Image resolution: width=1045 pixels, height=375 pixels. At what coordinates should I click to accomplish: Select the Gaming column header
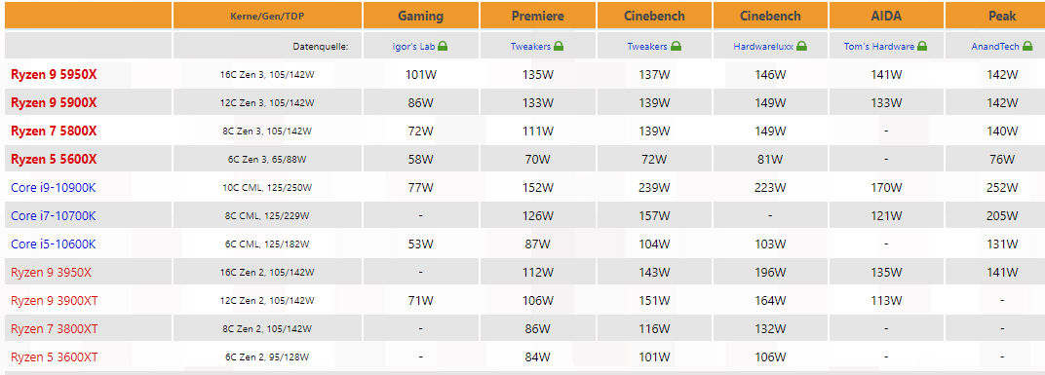[420, 16]
